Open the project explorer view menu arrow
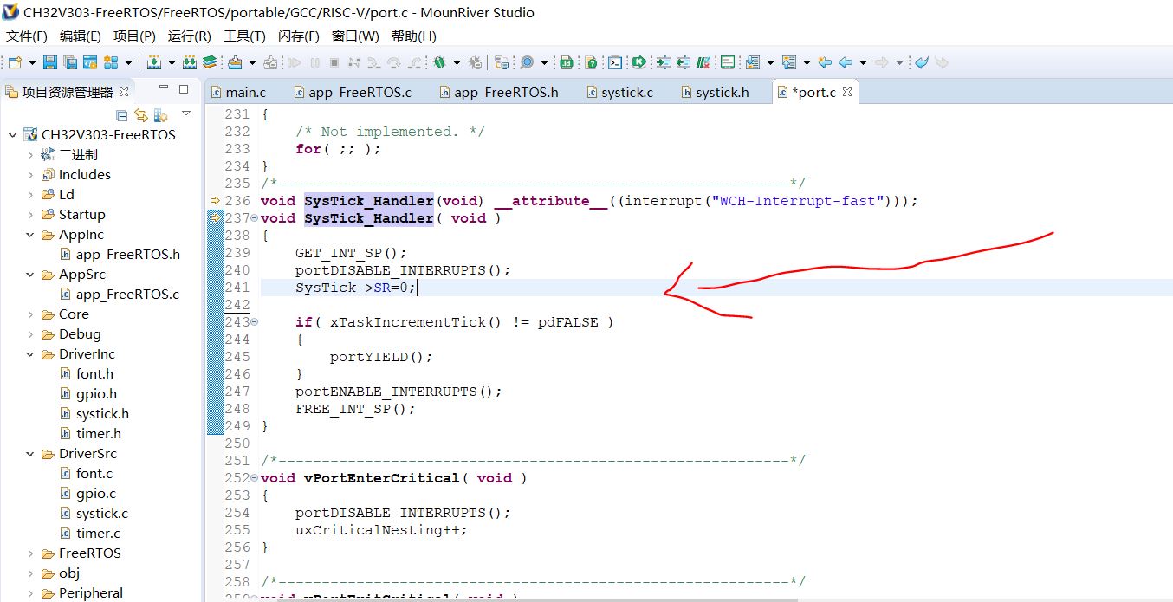 tap(186, 114)
